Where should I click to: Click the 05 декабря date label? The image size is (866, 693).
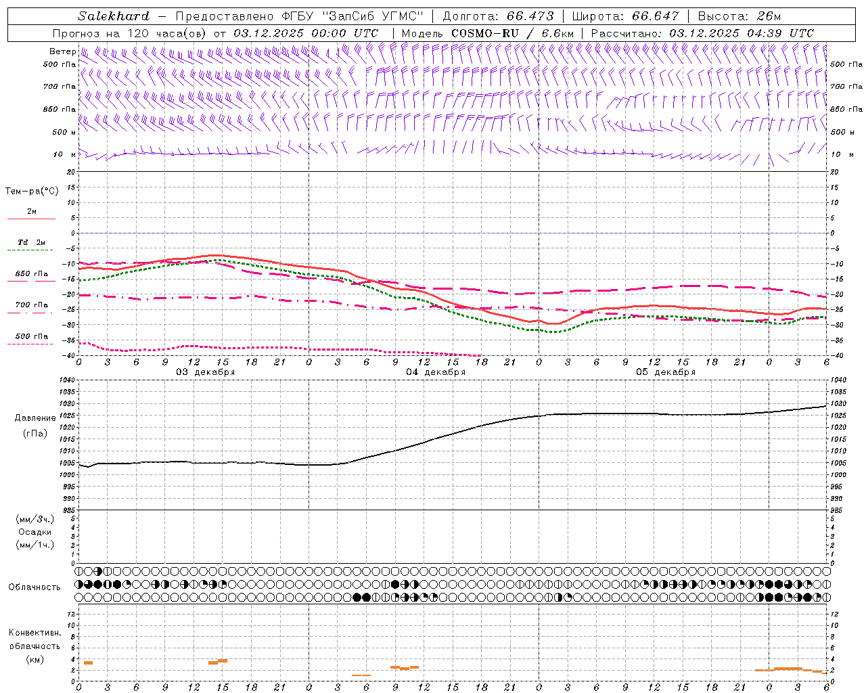[x=666, y=372]
